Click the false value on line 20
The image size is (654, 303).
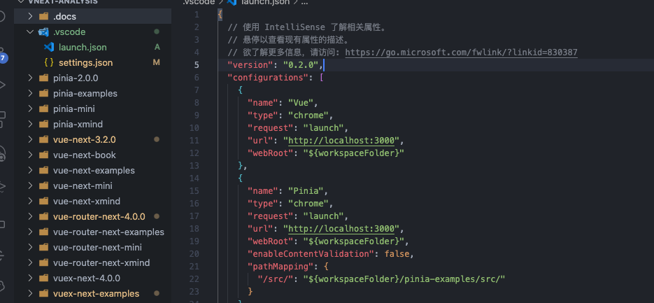pyautogui.click(x=397, y=254)
